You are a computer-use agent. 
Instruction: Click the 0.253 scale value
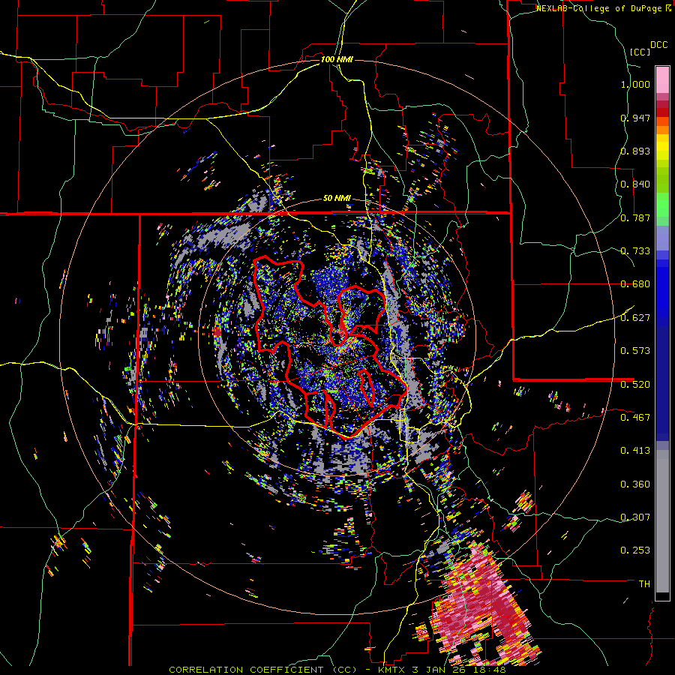635,550
